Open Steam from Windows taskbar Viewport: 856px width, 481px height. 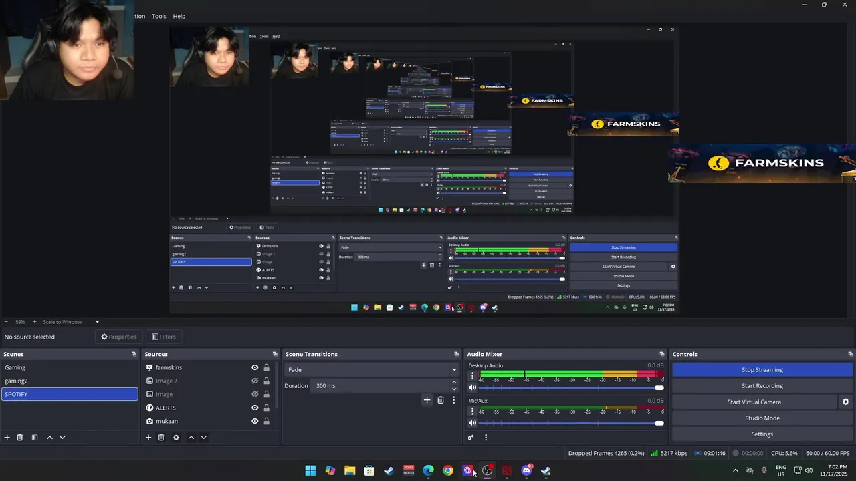point(389,471)
